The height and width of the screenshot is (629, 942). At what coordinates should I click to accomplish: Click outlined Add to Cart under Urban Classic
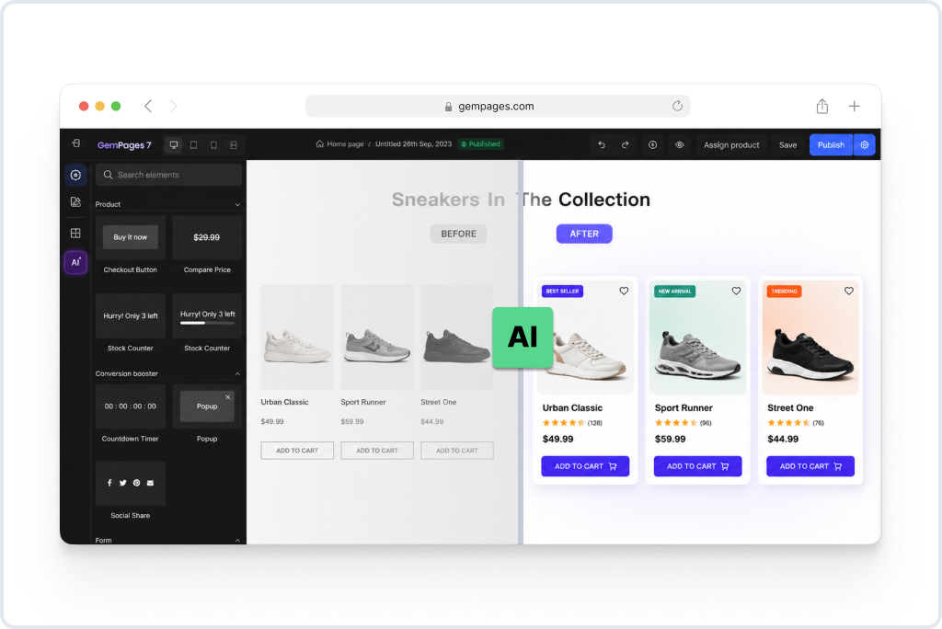tap(297, 451)
